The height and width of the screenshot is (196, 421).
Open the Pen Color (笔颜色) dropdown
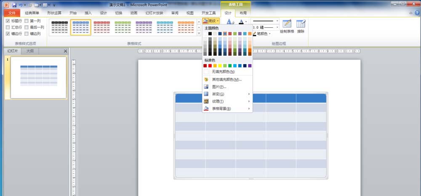point(261,34)
